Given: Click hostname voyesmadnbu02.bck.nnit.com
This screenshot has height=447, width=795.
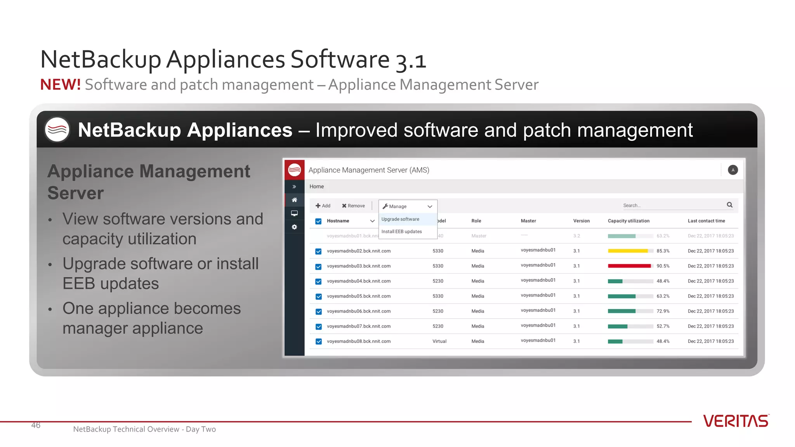Looking at the screenshot, I should point(359,251).
